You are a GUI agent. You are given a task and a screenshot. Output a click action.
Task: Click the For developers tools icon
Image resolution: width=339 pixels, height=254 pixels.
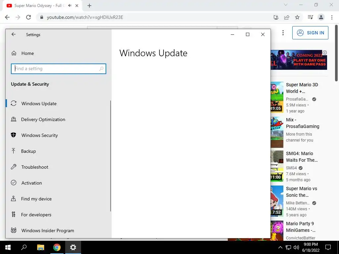pos(13,214)
